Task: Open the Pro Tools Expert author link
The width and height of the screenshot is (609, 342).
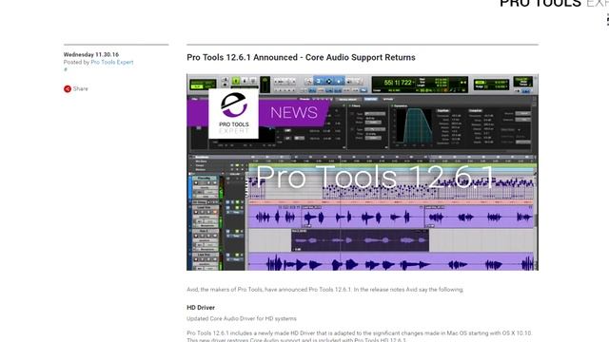Action: (x=112, y=62)
